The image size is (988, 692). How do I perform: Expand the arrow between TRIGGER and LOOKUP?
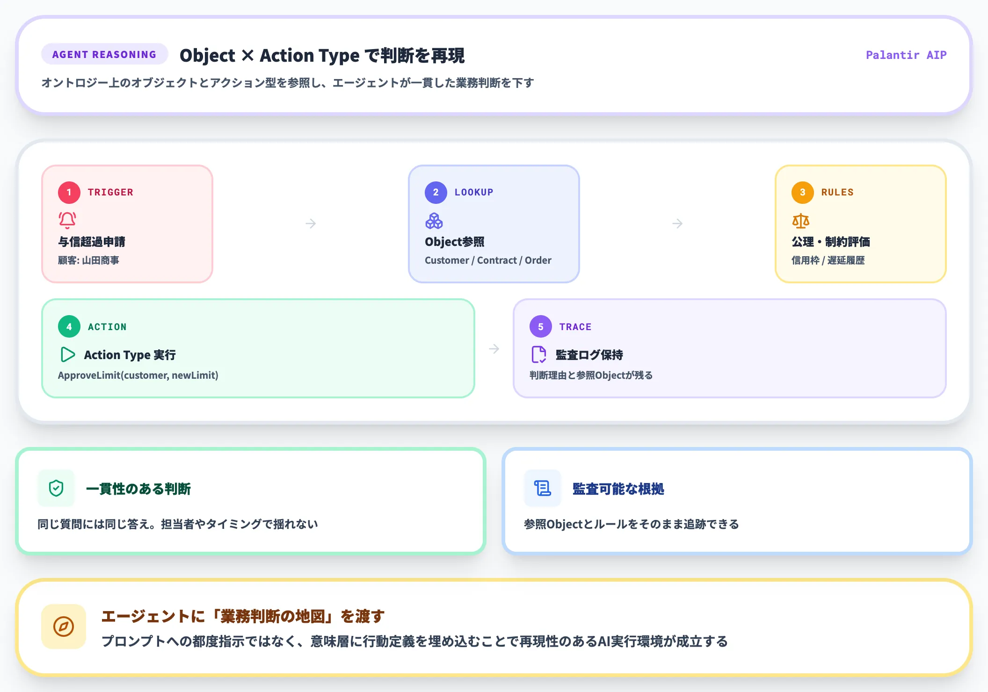tap(311, 223)
